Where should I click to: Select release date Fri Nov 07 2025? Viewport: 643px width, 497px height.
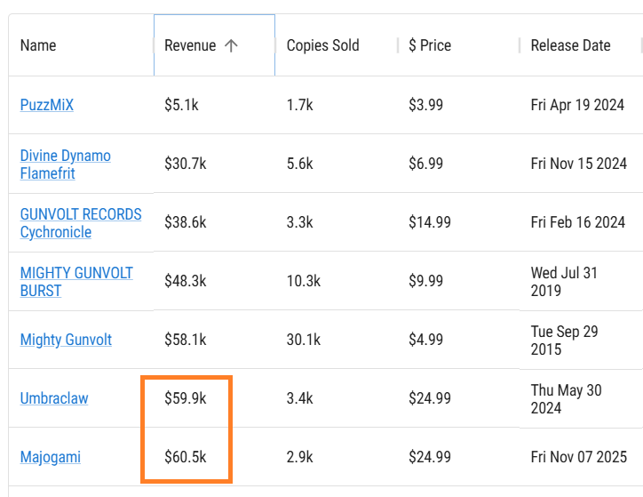(x=579, y=457)
